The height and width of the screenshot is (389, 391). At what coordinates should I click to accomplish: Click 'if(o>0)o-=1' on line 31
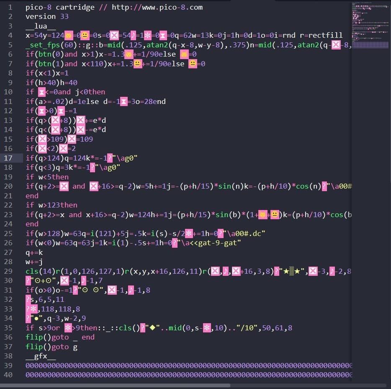[x=49, y=290]
